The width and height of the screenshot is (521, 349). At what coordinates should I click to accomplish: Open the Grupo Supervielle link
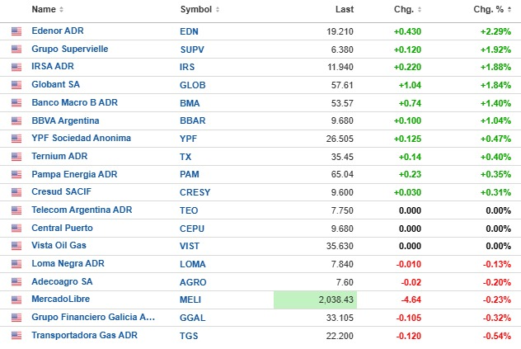[70, 49]
